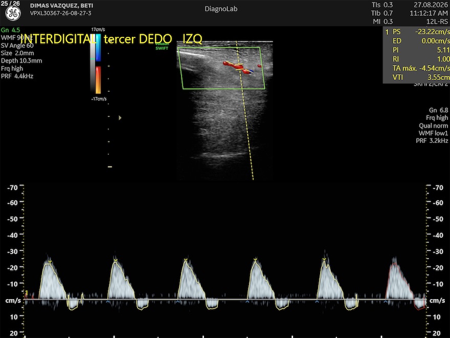450x338 pixels.
Task: Click the sample volume gate on vessel
Action: (x=239, y=67)
